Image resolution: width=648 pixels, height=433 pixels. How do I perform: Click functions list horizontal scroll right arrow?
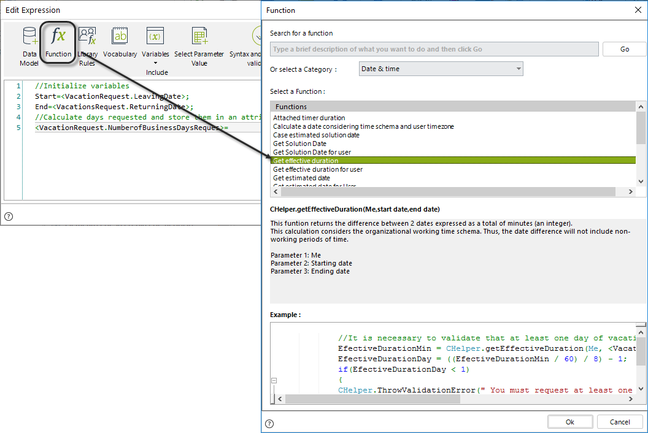coord(631,192)
